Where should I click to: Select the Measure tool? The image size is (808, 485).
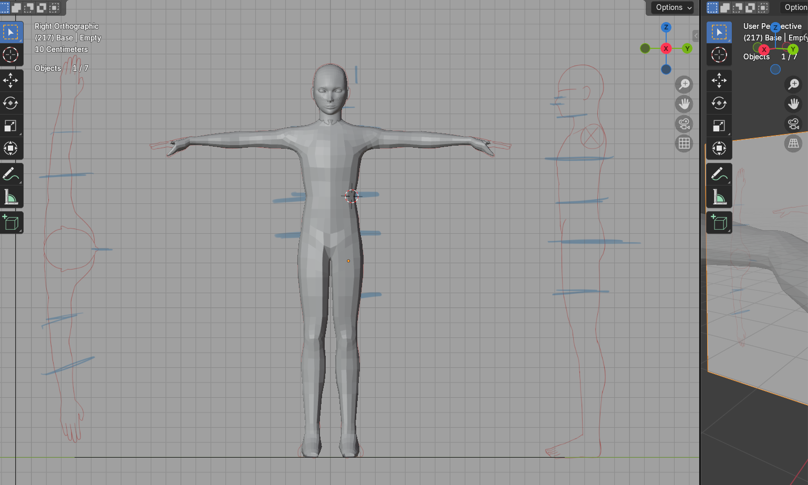(11, 197)
